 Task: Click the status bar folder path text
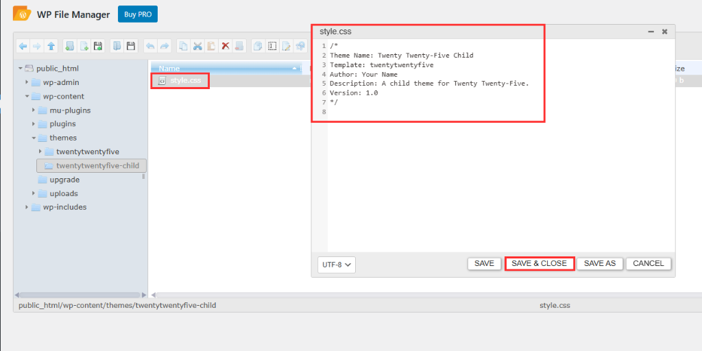117,306
